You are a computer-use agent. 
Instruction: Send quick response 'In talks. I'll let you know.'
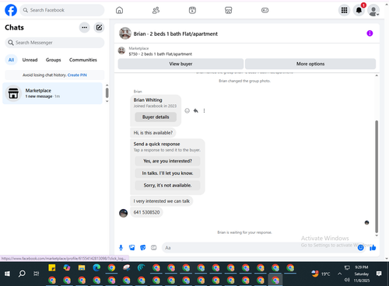click(x=167, y=173)
